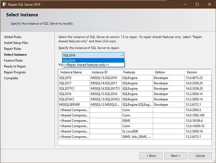Viewport: 216px width, 163px height.
Task: Click the IS, LocalDB features cell
Action: 137,131
